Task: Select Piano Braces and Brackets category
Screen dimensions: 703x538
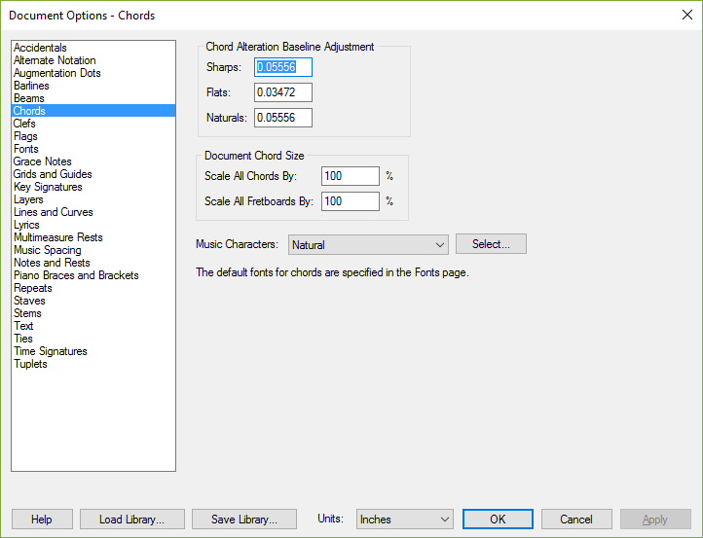Action: point(76,275)
